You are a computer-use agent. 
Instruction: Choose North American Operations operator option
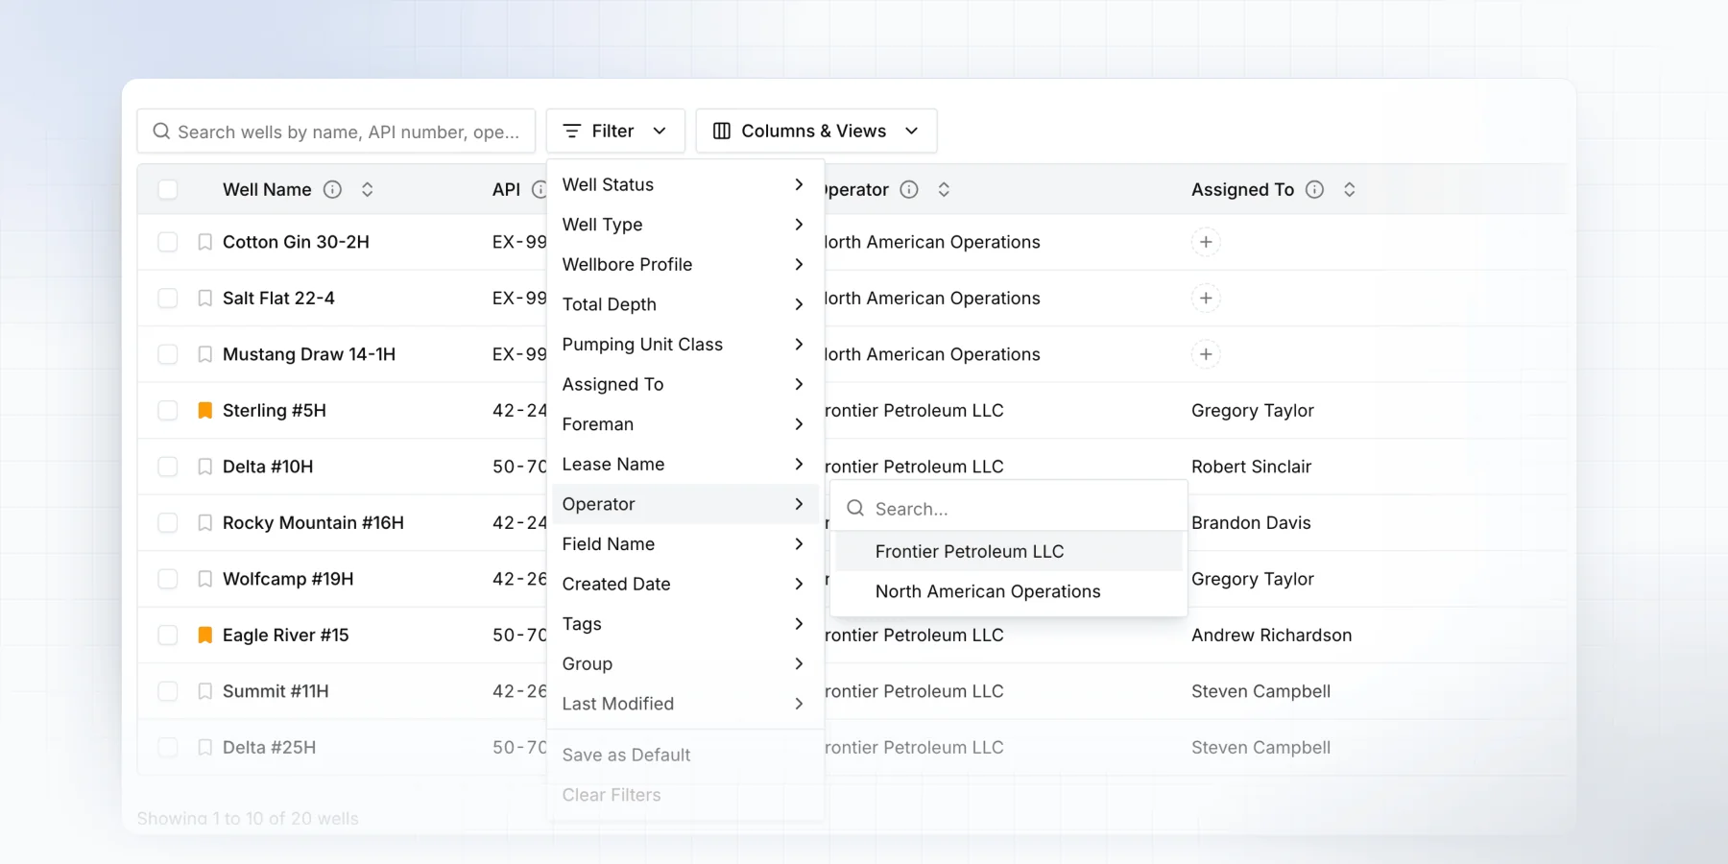point(1008,592)
